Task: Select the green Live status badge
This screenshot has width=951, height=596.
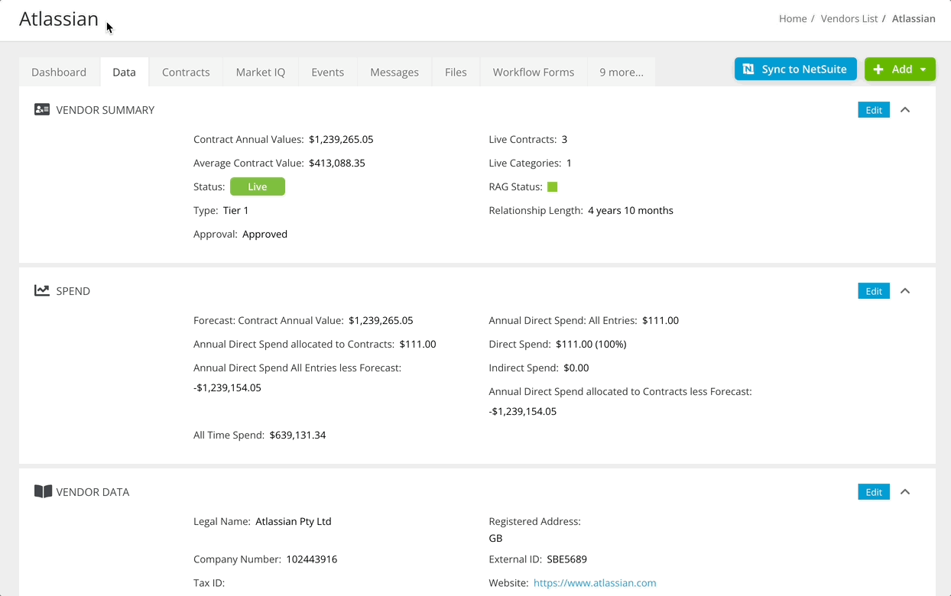Action: (x=258, y=186)
